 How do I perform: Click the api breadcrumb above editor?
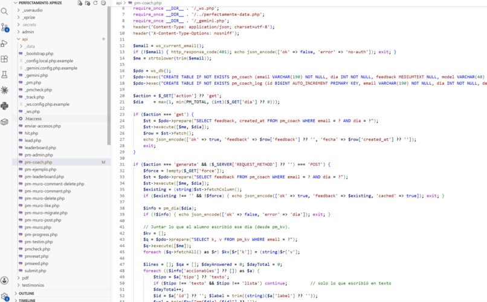[118, 3]
